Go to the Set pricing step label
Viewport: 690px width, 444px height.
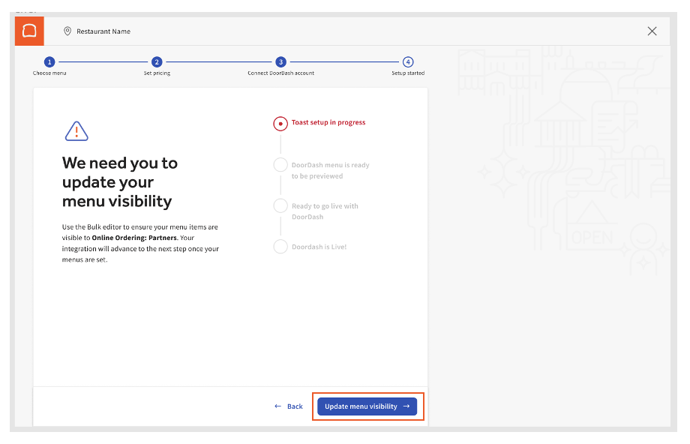pos(157,73)
